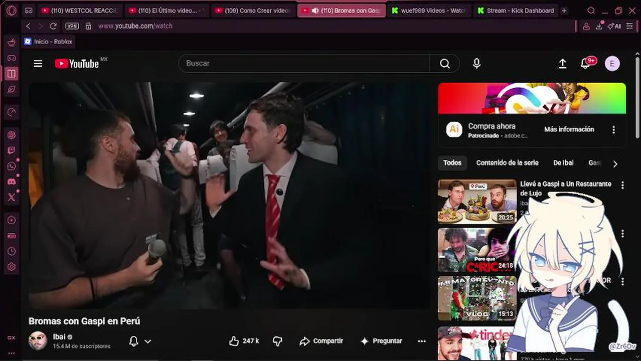Viewport: 641px width, 361px height.
Task: Select Contenido de la serie chip
Action: [507, 163]
